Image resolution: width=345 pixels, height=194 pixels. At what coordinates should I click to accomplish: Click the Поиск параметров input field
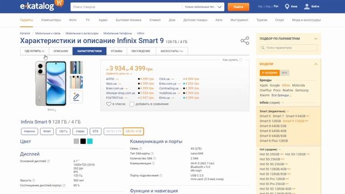(x=288, y=48)
